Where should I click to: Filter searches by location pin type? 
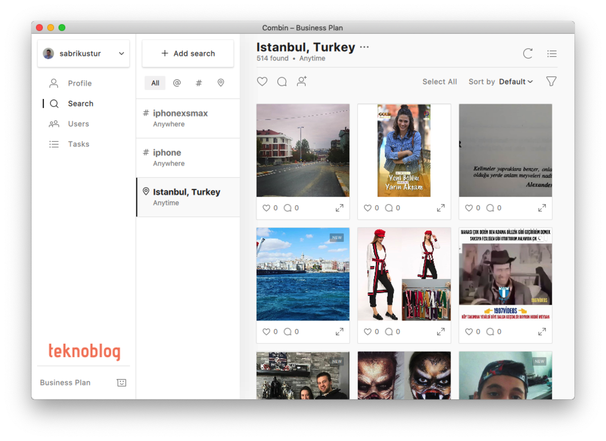221,83
